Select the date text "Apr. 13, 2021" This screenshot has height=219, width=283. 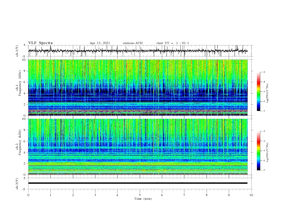pos(100,43)
